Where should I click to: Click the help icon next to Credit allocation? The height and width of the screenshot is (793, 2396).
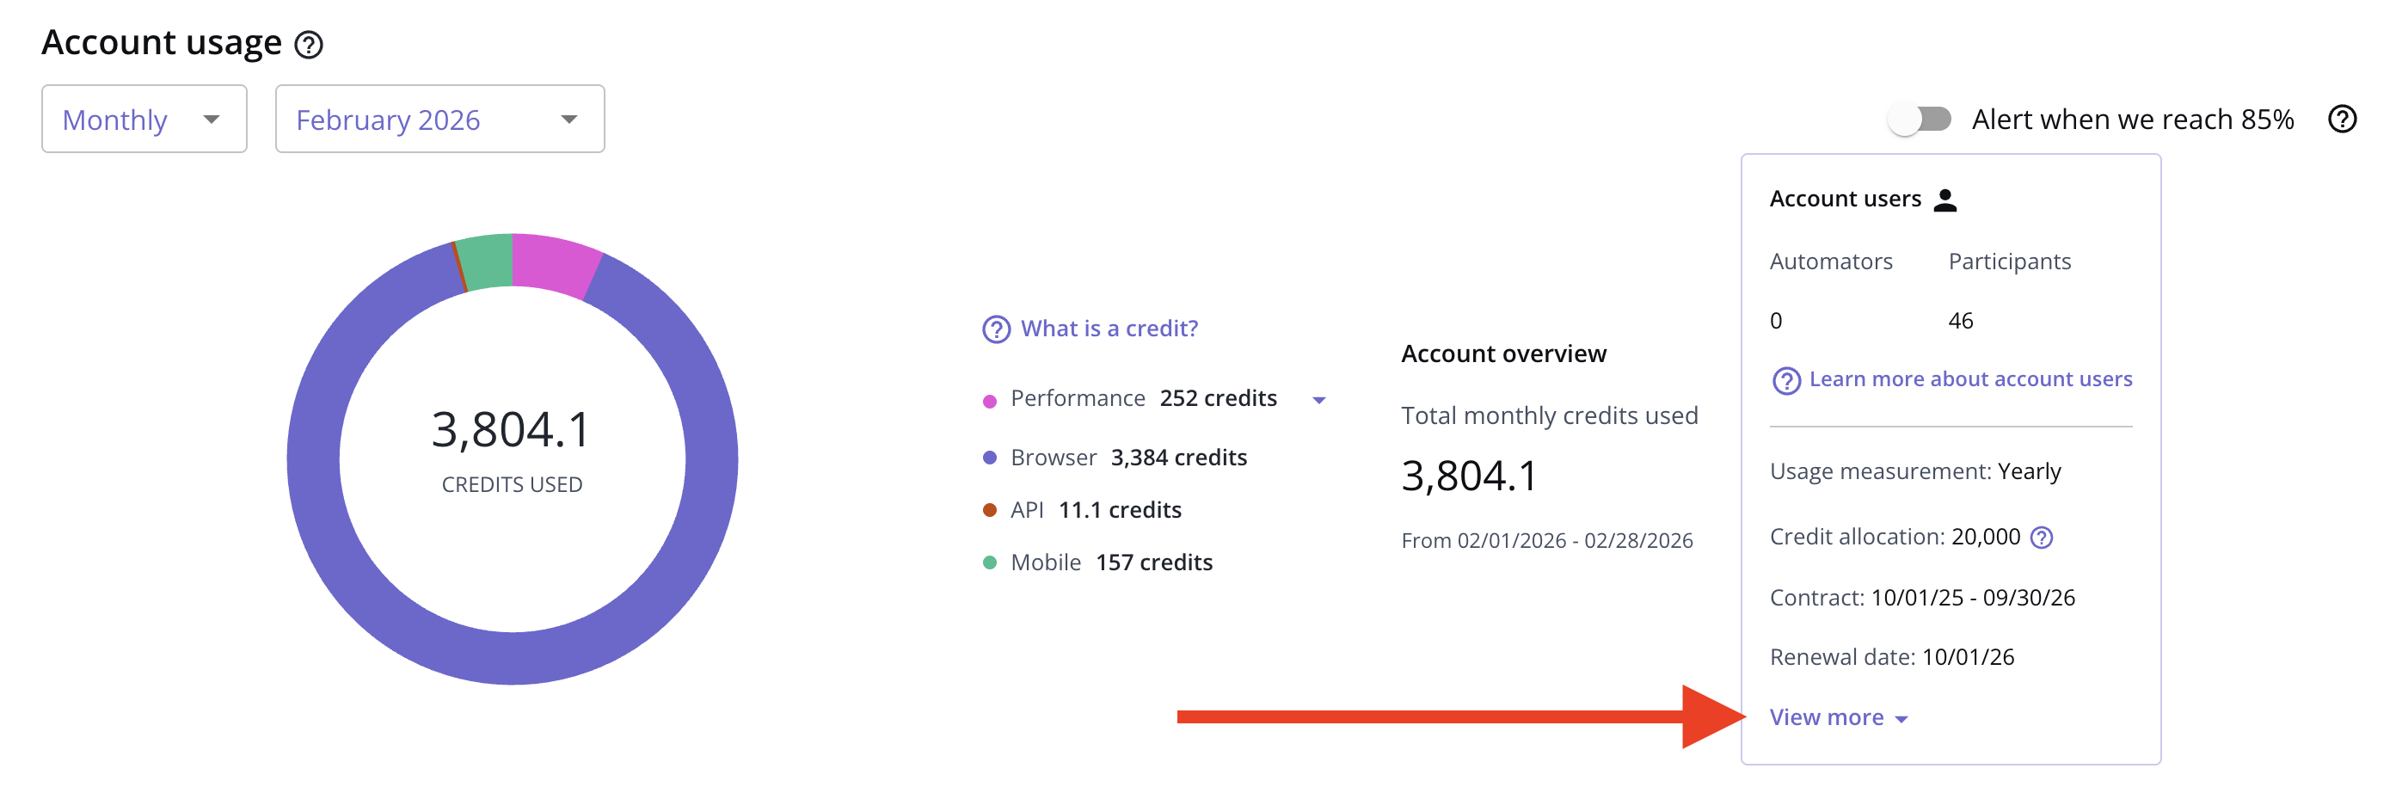(x=2041, y=538)
